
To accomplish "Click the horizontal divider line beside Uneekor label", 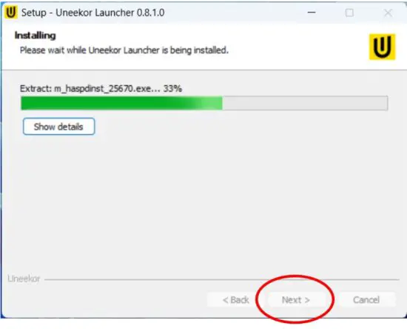I will [222, 279].
